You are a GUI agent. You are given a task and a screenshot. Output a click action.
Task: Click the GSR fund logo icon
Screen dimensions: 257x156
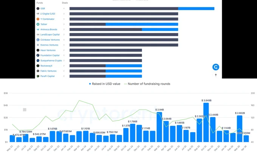[x=38, y=9]
